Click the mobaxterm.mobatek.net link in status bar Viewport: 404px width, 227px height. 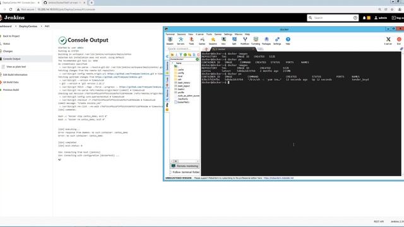click(278, 178)
